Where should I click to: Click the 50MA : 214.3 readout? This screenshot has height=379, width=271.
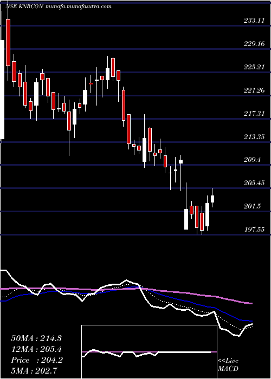[36, 338]
